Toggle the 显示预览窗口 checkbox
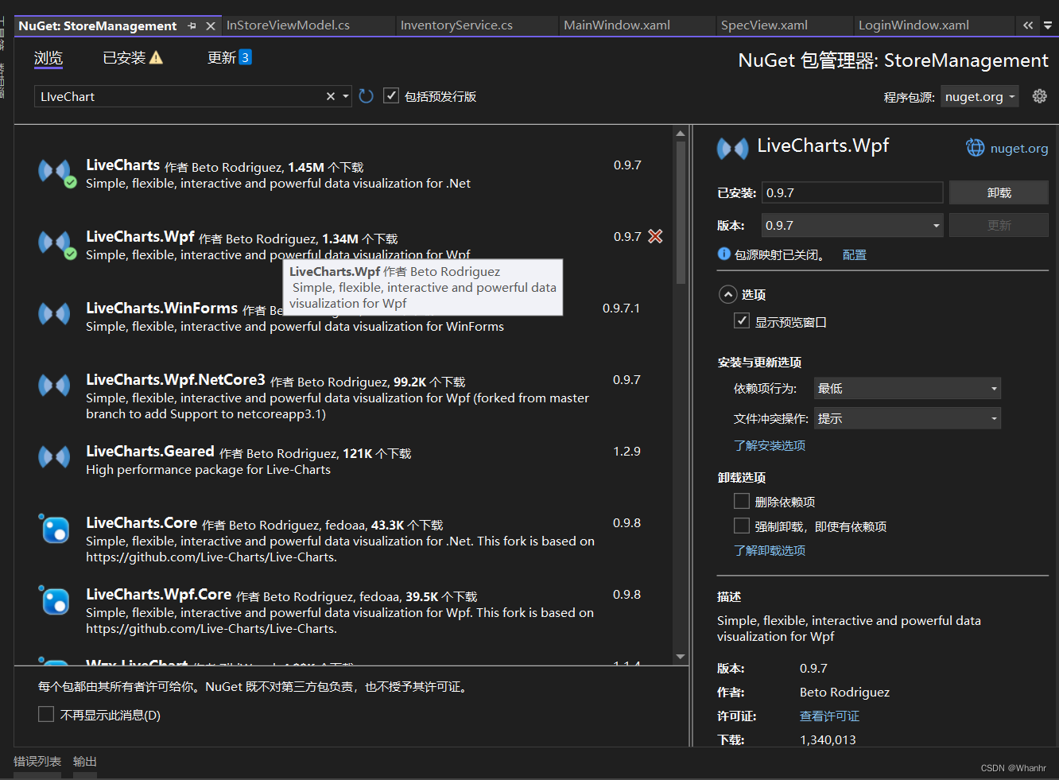This screenshot has width=1059, height=780. click(741, 320)
